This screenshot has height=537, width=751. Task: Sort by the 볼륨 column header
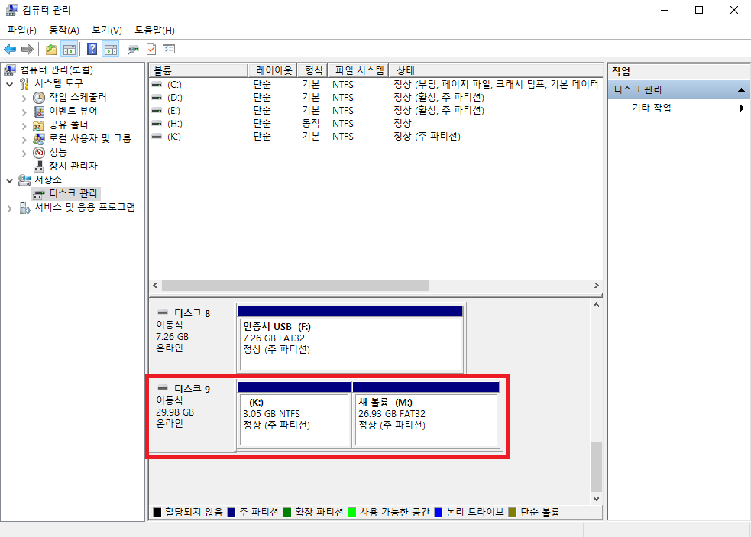[x=199, y=70]
